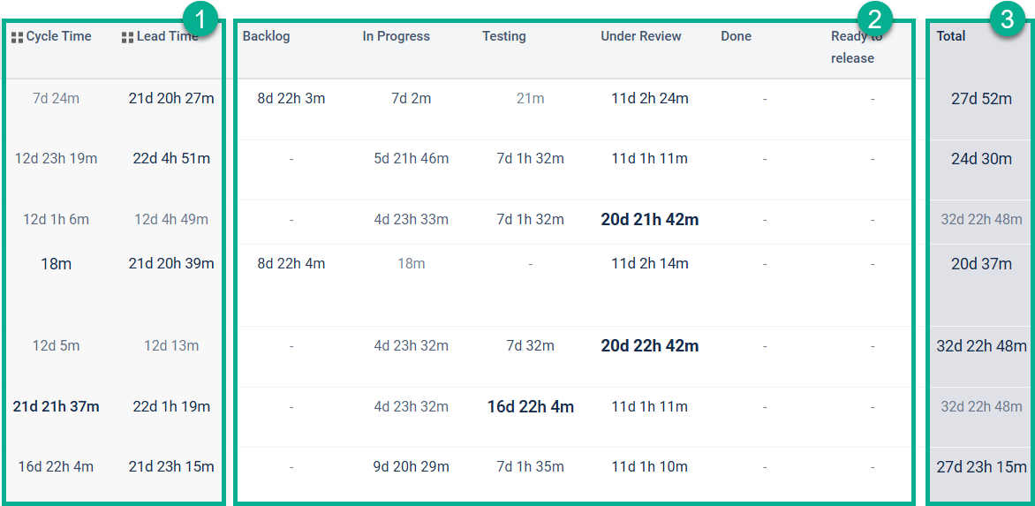Image resolution: width=1035 pixels, height=506 pixels.
Task: Open the Under Review column header
Action: tap(641, 36)
